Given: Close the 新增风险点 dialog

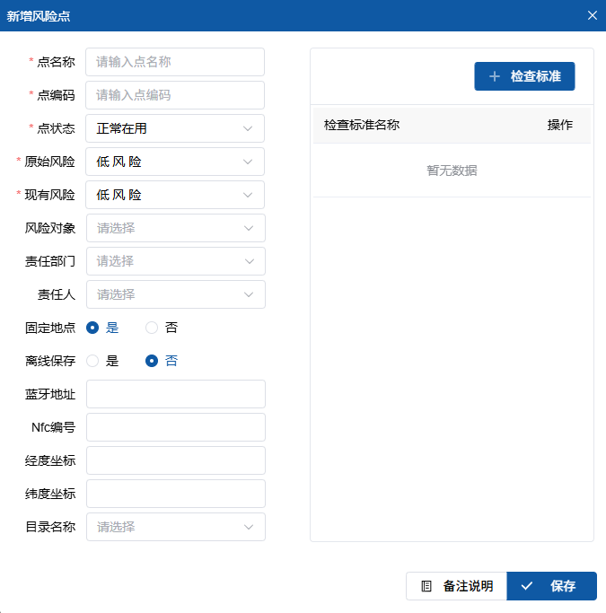Looking at the screenshot, I should click(x=592, y=15).
